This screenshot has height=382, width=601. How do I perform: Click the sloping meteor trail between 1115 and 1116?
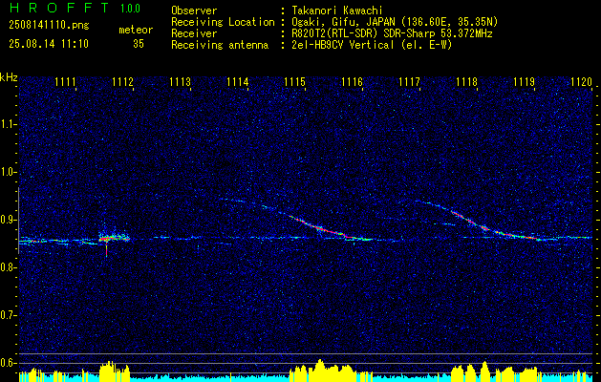pos(330,229)
